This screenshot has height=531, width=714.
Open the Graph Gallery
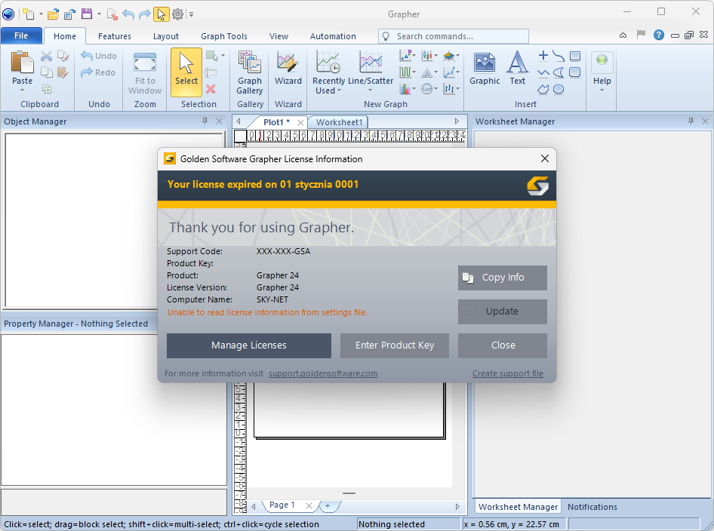250,73
